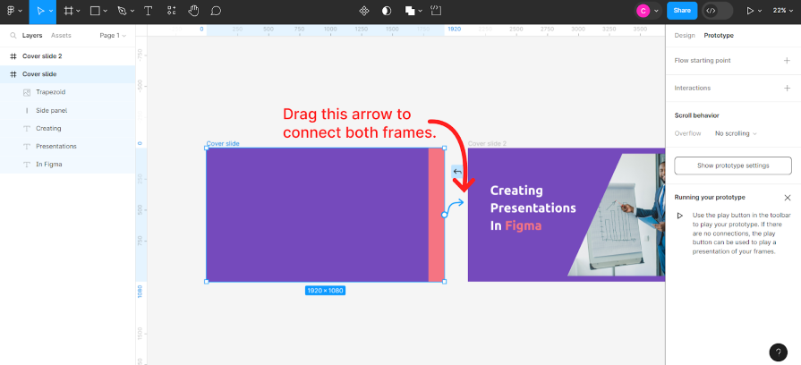Expand the Page 1 pages dropdown
This screenshot has width=801, height=365.
[113, 36]
